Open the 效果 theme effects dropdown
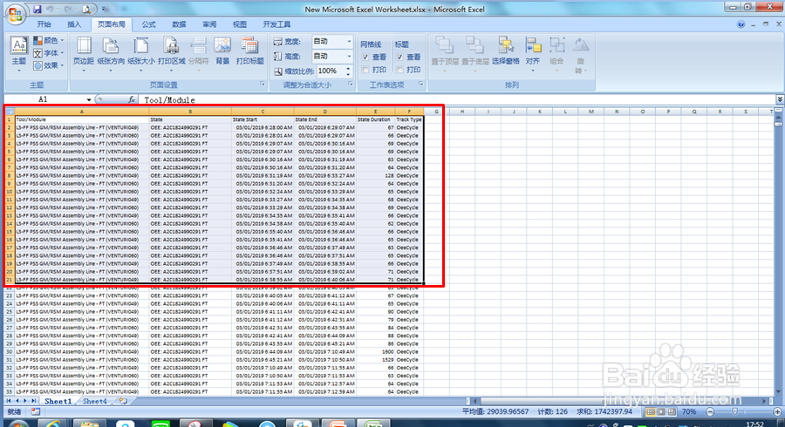This screenshot has height=427, width=785. (49, 65)
